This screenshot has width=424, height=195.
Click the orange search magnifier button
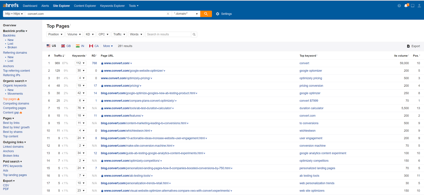[206, 14]
